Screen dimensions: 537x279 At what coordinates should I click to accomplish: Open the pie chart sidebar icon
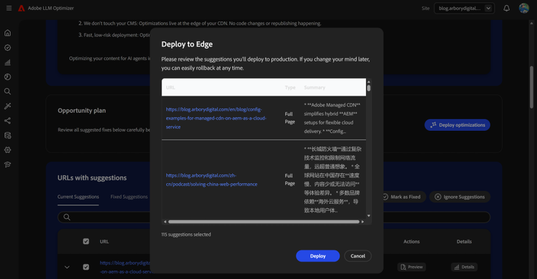[8, 77]
